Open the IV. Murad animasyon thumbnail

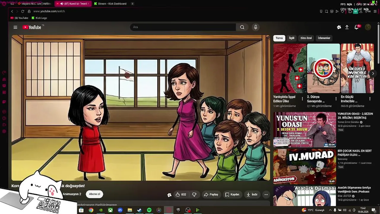click(x=305, y=166)
